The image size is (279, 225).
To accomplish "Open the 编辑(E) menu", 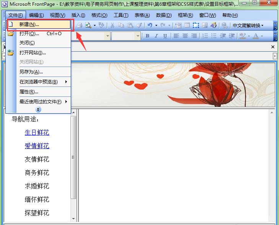I will (36, 15).
